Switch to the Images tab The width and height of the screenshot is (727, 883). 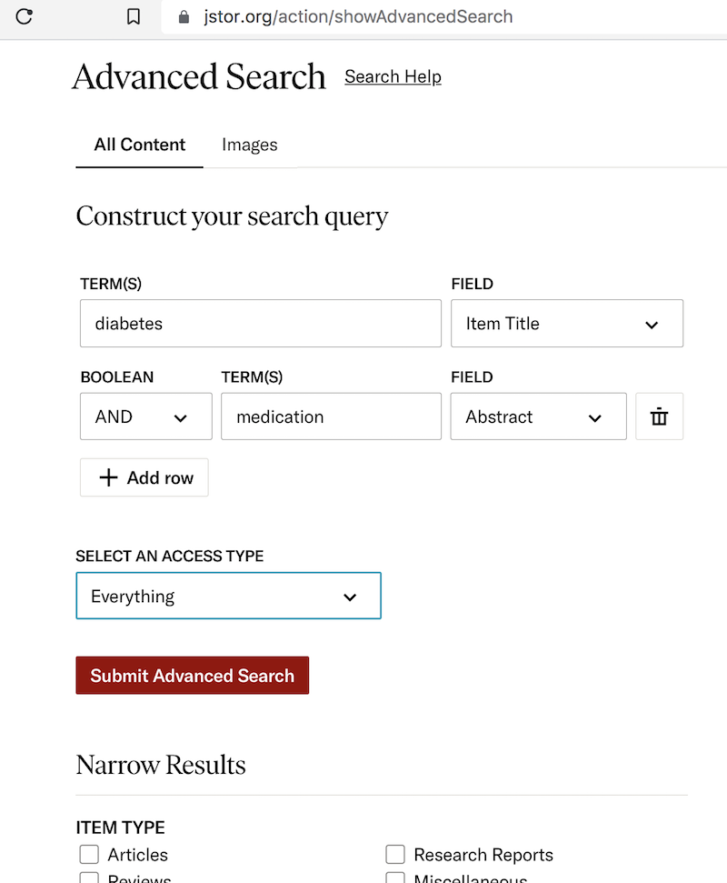pos(249,145)
